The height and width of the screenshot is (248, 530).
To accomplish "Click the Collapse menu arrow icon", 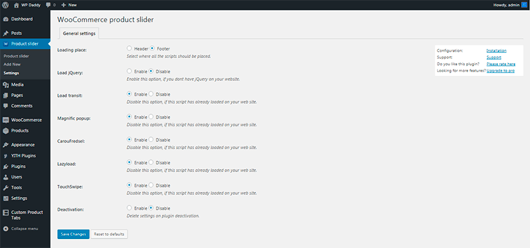I will pyautogui.click(x=6, y=229).
